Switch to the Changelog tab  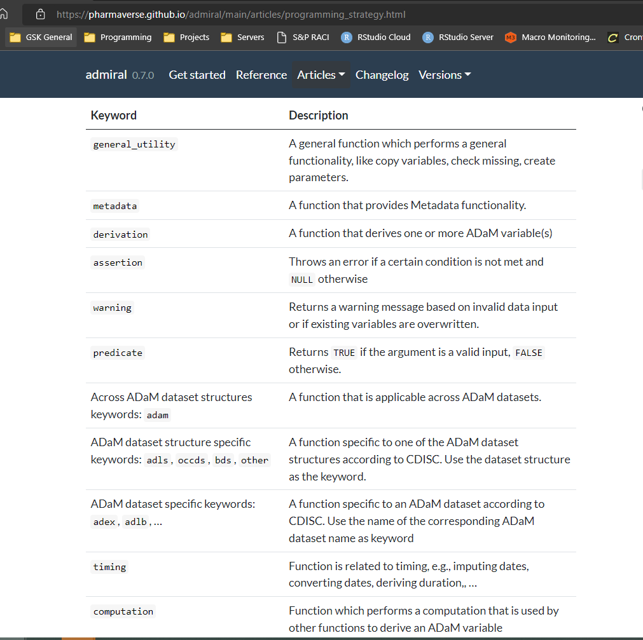(x=382, y=74)
